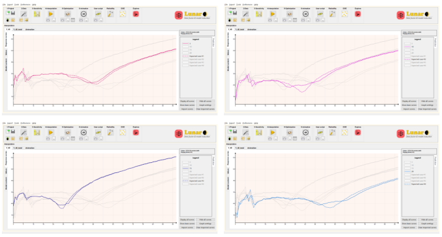The height and width of the screenshot is (237, 442).
Task: Click 1-Project new project icon in top-left window
Action: tap(8, 13)
